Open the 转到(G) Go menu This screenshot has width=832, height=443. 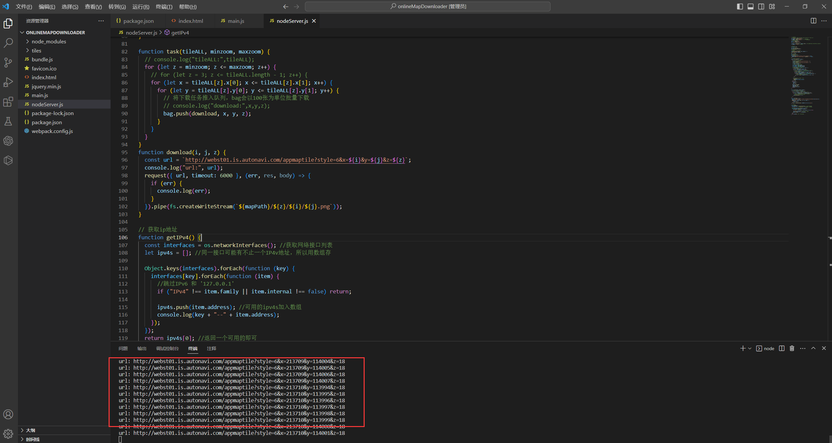117,7
